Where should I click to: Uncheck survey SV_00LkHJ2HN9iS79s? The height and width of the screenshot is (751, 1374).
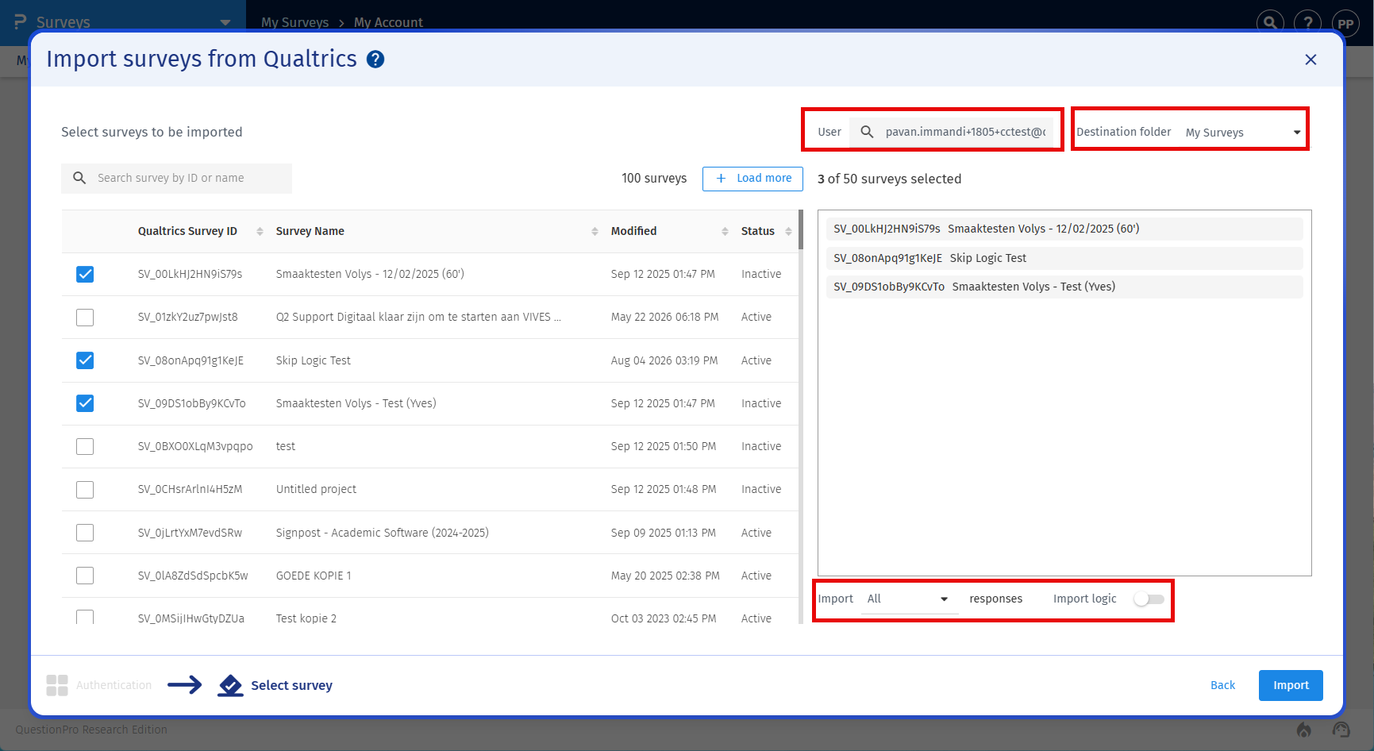coord(85,274)
